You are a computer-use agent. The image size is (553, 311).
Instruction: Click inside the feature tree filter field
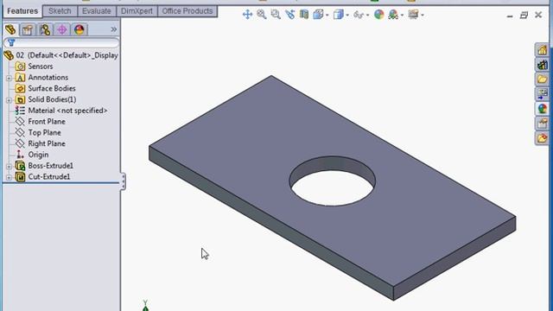tap(61, 42)
